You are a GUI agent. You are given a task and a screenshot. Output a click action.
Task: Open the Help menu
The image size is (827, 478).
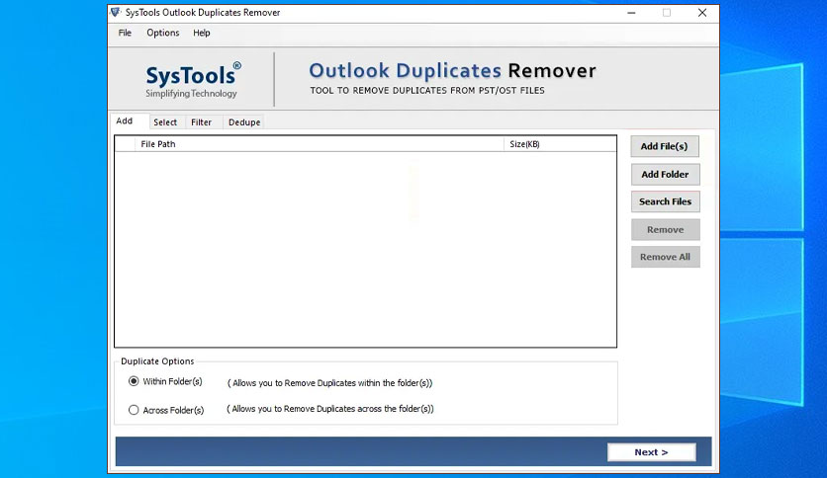[x=202, y=33]
